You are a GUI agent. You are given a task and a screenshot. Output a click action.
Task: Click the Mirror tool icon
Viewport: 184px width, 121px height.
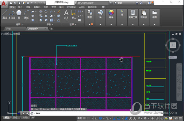coord(46,16)
